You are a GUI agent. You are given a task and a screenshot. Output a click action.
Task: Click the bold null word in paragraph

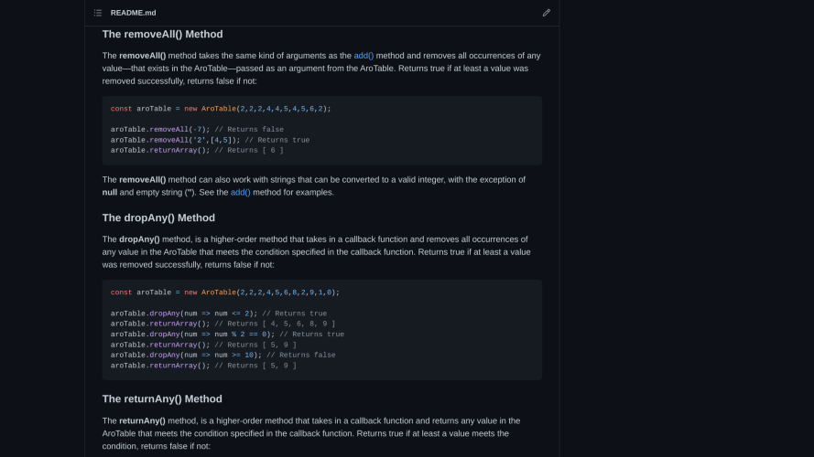(110, 192)
